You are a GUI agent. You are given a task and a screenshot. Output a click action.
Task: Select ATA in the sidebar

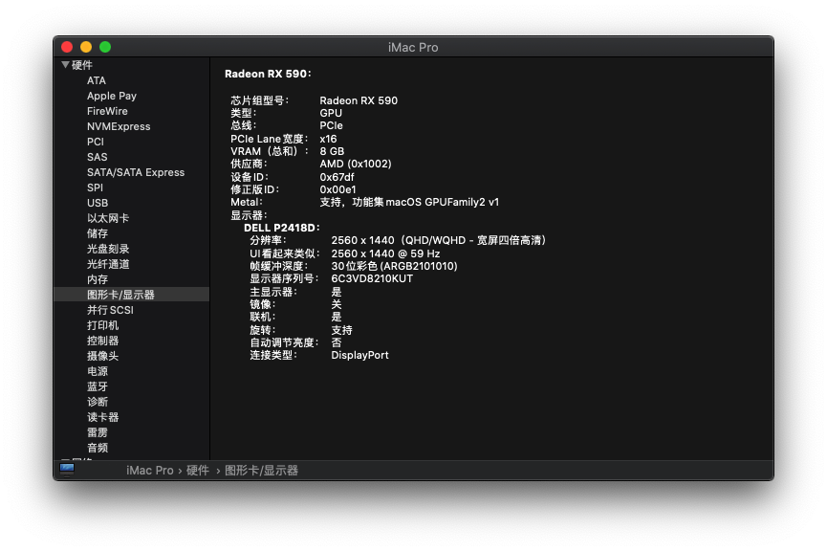[97, 80]
